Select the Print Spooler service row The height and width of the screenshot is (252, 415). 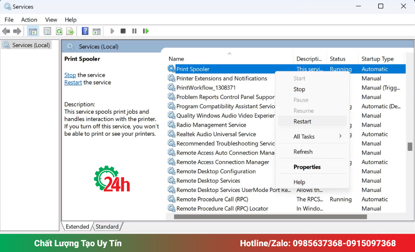click(286, 69)
